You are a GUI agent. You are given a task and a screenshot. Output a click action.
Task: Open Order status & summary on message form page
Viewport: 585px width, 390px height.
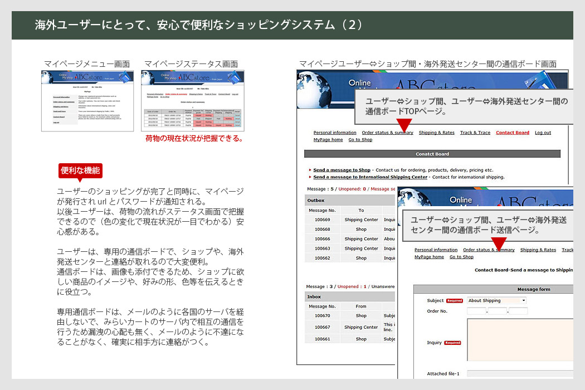click(x=489, y=250)
